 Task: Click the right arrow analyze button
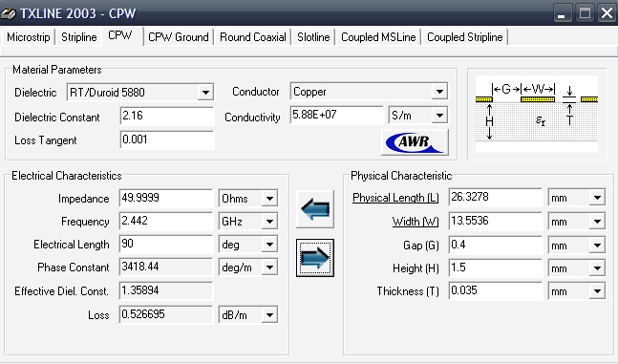(315, 258)
